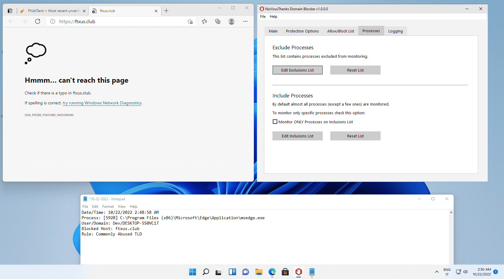
Task: Open Edge Settings and more menu
Action: click(245, 21)
